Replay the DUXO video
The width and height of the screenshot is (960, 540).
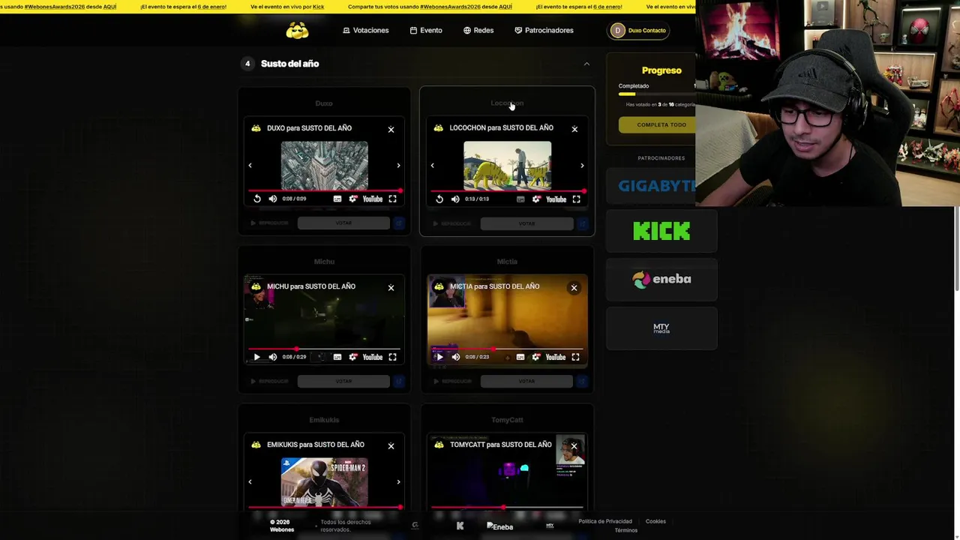pyautogui.click(x=257, y=199)
